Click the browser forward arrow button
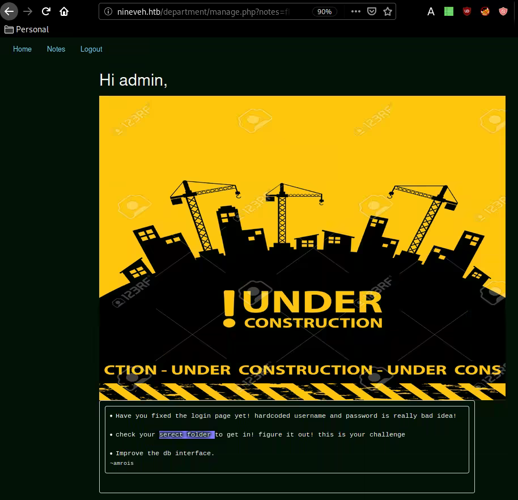 pyautogui.click(x=28, y=11)
